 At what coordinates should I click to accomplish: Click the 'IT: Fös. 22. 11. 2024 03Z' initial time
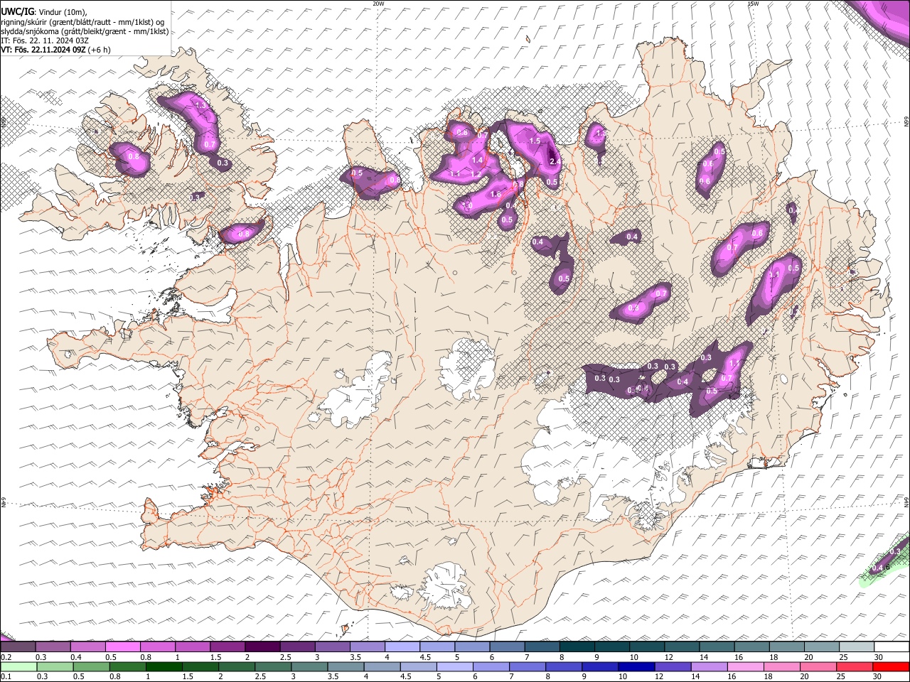45,40
